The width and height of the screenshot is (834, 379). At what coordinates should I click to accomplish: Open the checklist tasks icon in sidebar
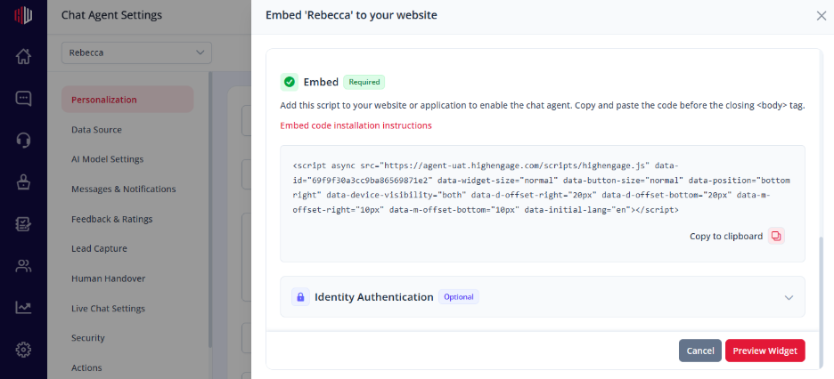[x=23, y=224]
